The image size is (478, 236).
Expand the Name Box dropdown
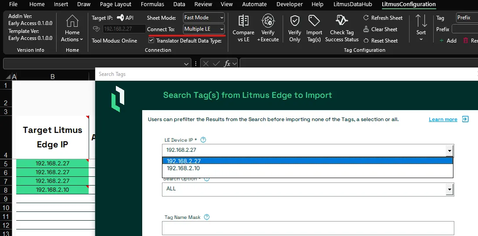tap(186, 64)
